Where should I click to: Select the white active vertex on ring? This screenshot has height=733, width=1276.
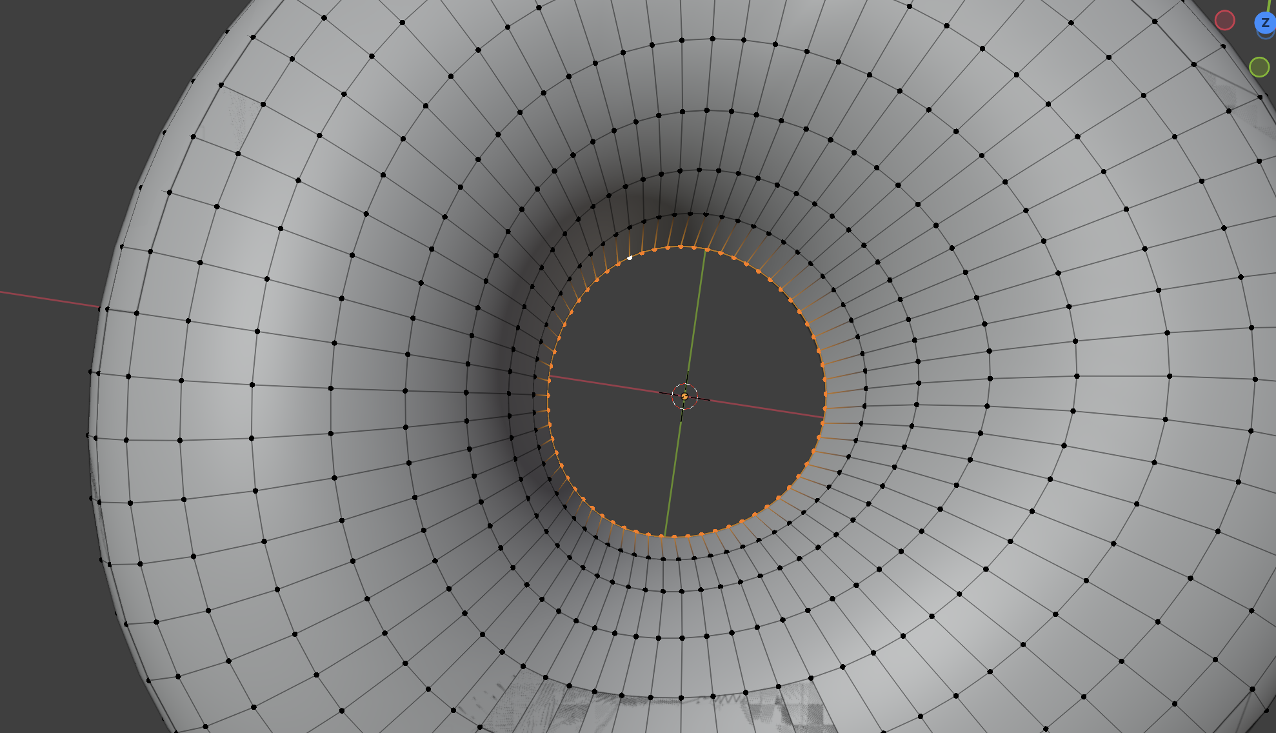[630, 258]
